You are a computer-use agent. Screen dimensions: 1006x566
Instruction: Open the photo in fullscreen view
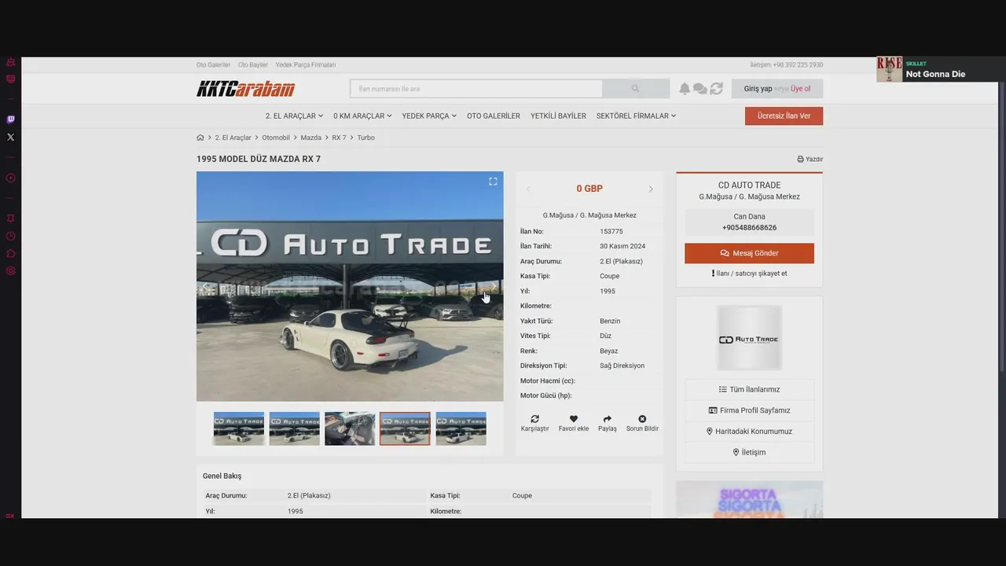tap(493, 182)
